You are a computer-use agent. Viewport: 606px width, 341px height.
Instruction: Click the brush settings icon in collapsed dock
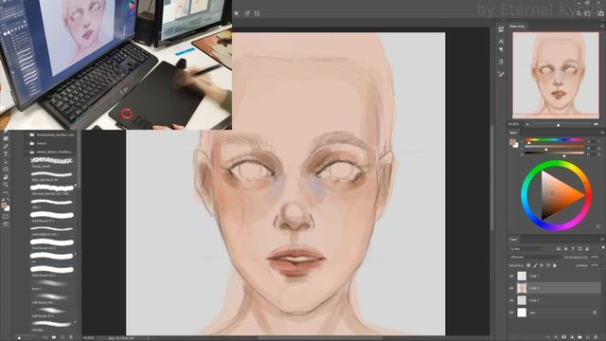[x=502, y=74]
